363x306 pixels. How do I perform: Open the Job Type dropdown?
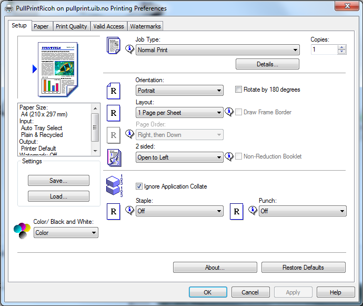[x=217, y=50]
